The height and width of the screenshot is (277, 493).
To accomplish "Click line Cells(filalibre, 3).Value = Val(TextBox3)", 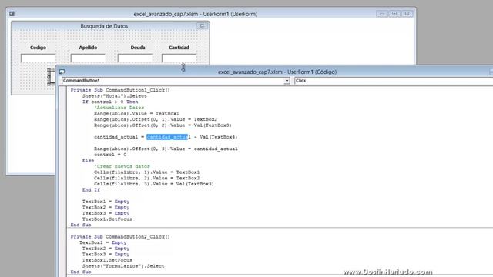I will coord(154,184).
